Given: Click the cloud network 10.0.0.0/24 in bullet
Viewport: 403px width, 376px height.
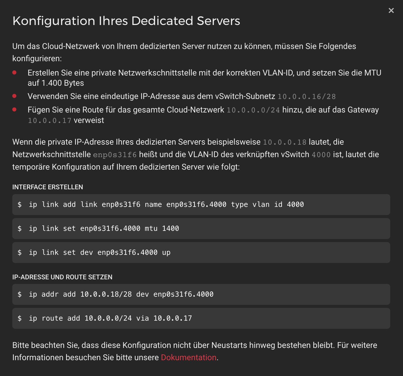Looking at the screenshot, I should [253, 110].
